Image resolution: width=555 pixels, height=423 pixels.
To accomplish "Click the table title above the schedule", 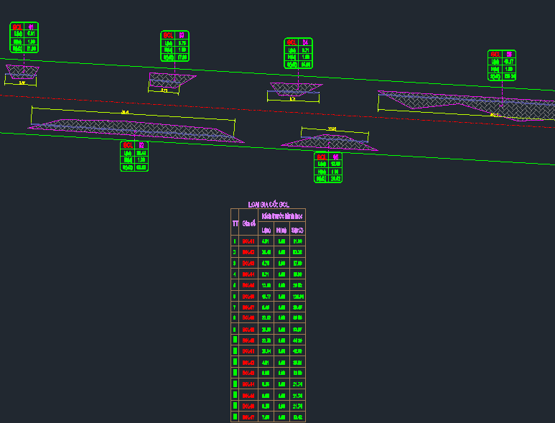I will point(269,205).
